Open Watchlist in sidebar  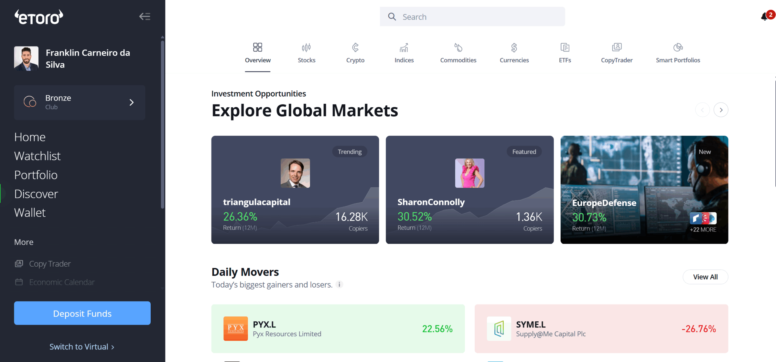click(x=37, y=156)
